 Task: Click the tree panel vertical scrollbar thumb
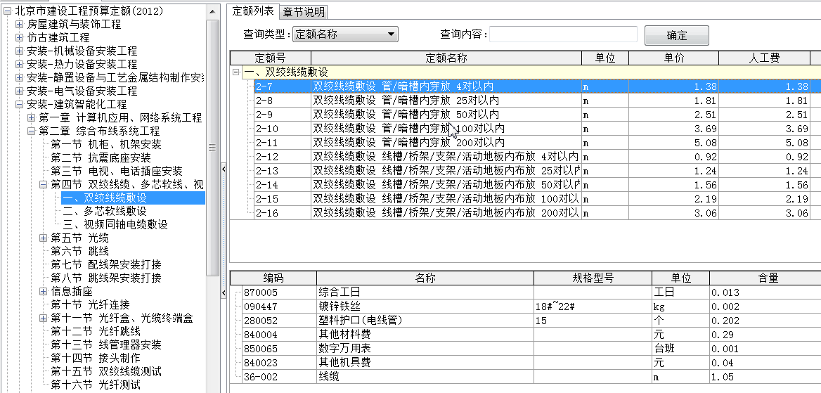click(x=212, y=148)
